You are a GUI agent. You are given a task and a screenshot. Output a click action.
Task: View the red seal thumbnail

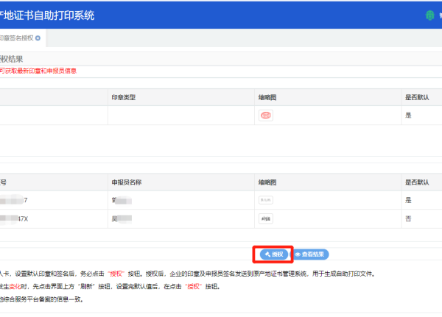tap(265, 115)
